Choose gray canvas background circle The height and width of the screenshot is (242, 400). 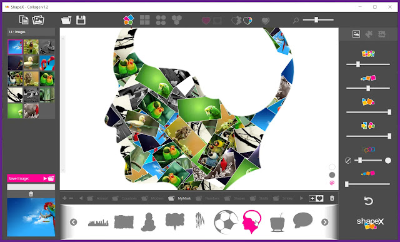pos(332,175)
